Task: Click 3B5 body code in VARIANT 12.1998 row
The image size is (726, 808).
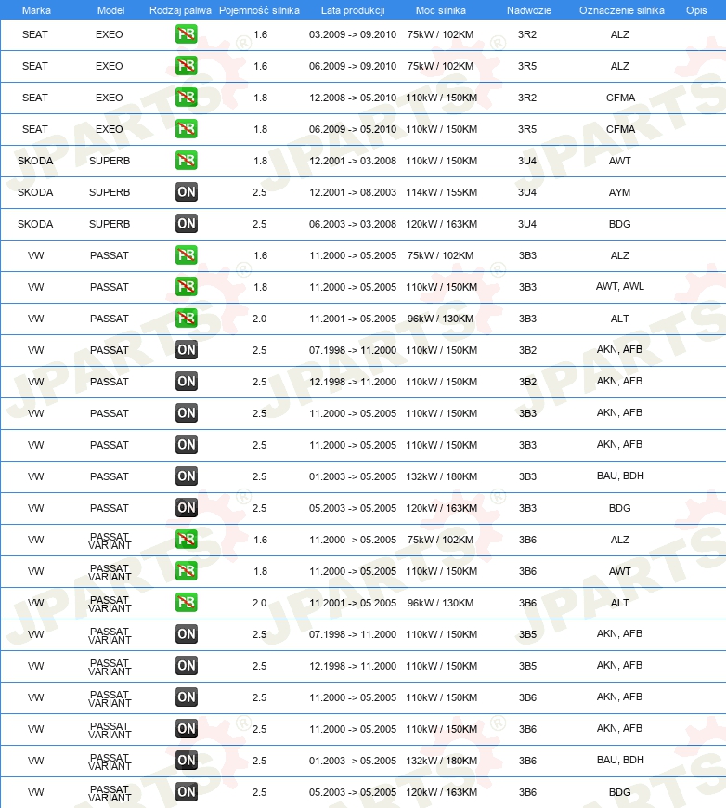Action: (527, 666)
